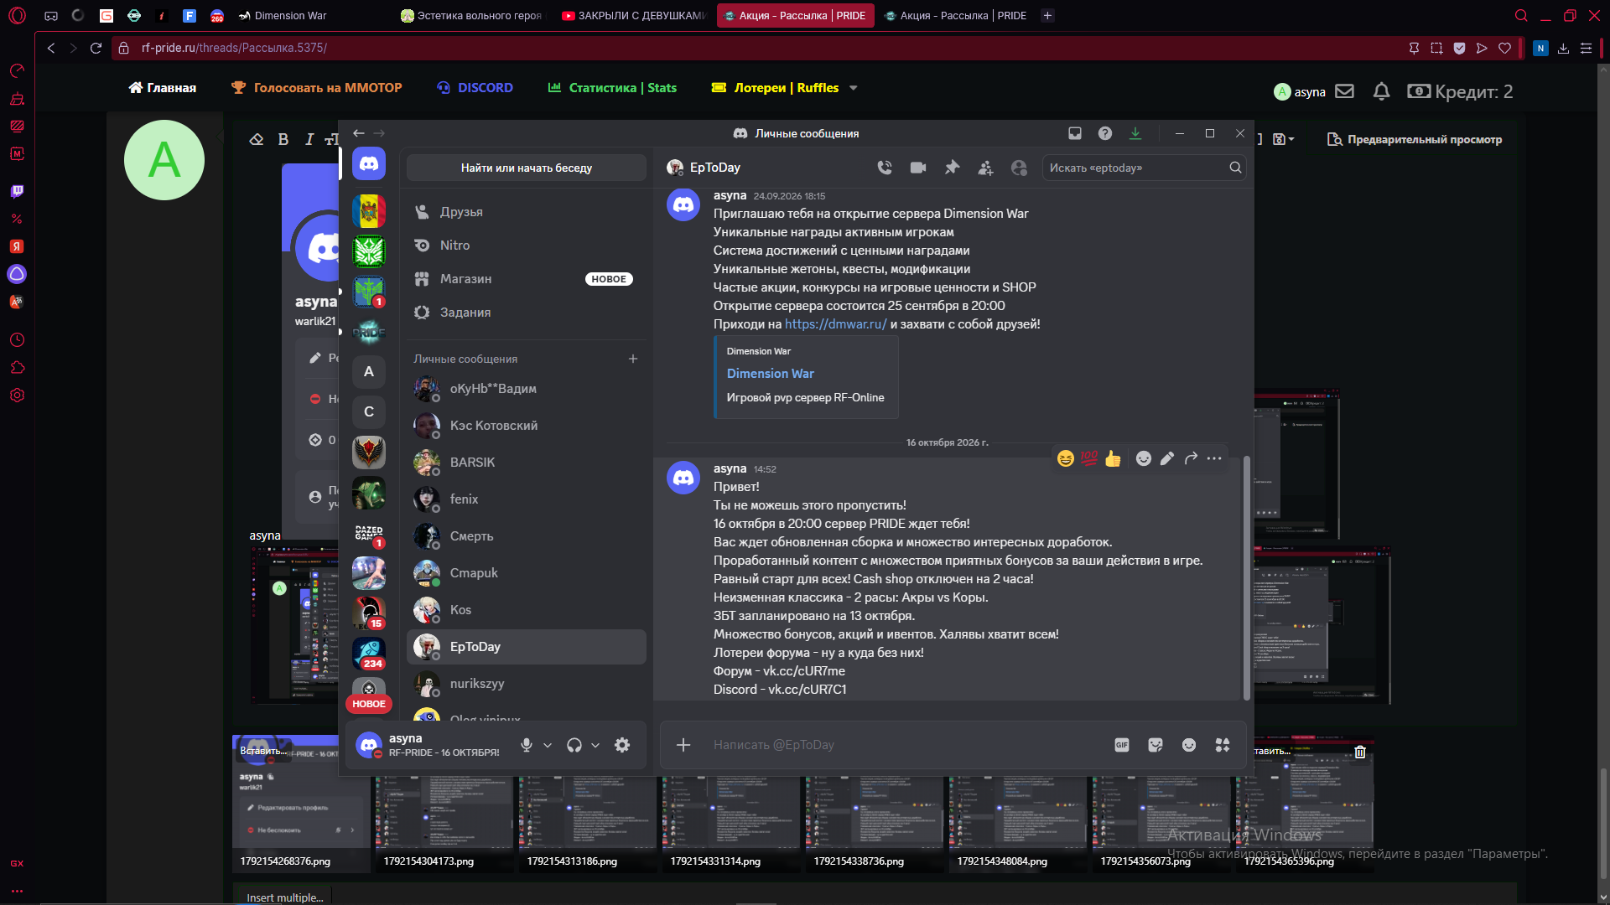Screen dimensions: 1610x905
Task: Show EpToDay's user profile panel
Action: click(1019, 168)
